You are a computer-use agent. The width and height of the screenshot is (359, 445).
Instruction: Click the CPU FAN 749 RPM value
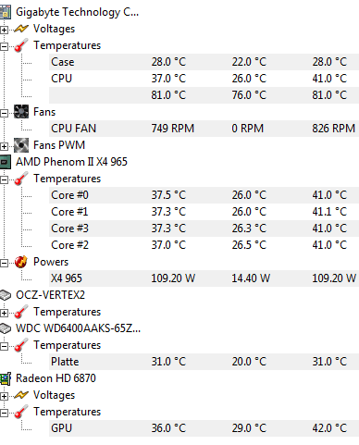click(x=173, y=129)
